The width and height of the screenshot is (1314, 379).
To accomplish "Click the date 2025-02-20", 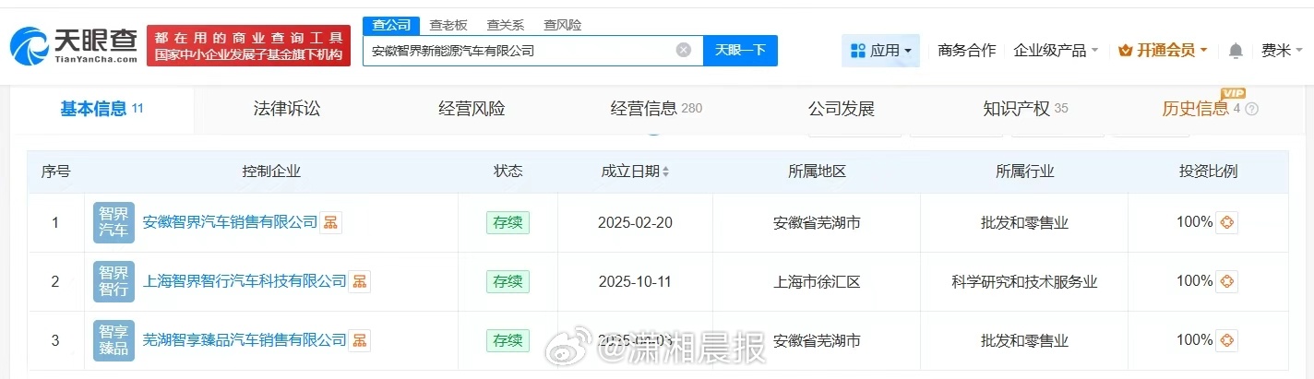I will (635, 222).
